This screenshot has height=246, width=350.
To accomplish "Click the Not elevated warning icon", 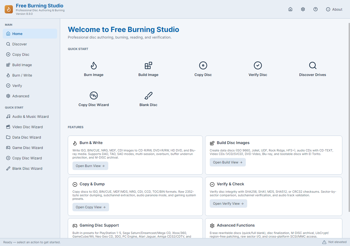I will 324,242.
